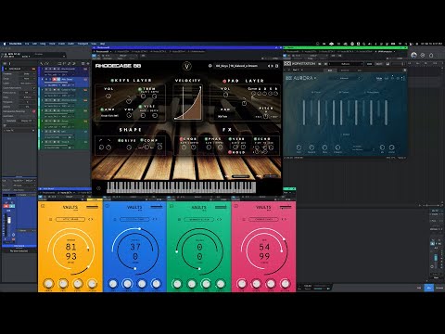Click the Mix button at bottom right

(428, 288)
